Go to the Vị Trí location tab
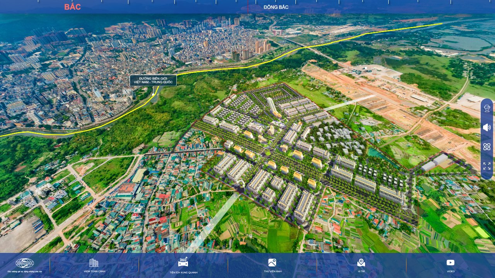Screen dimensions: 495x278 [361, 266]
